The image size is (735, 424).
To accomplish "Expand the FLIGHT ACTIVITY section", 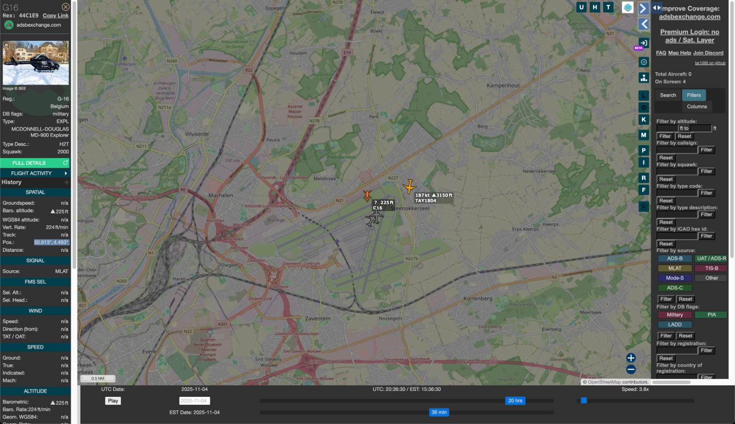I will (x=35, y=173).
